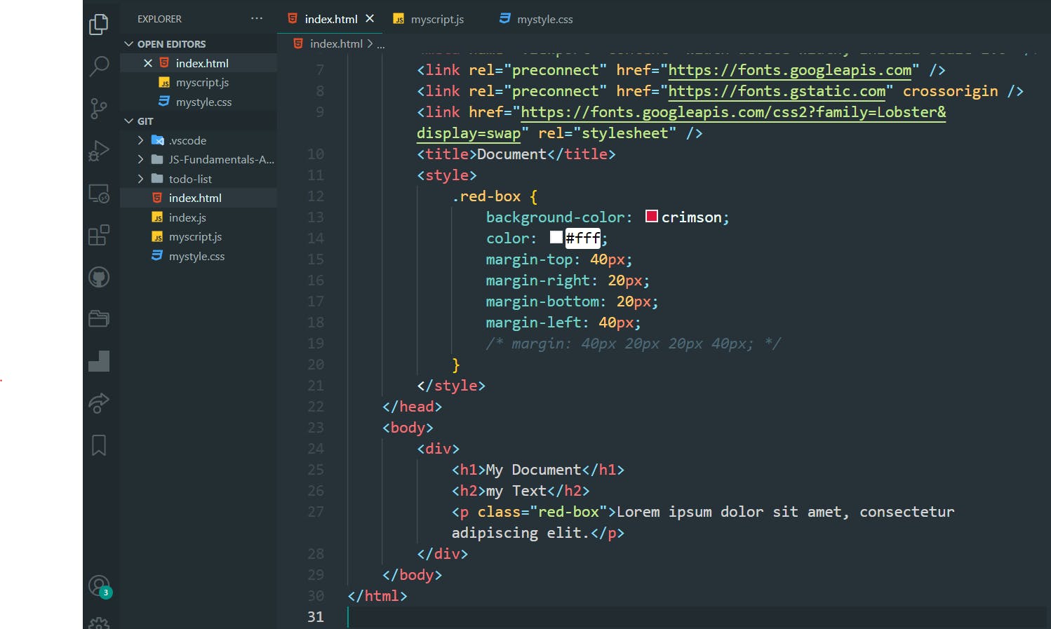
Task: Open the Extensions view icon
Action: tap(99, 235)
